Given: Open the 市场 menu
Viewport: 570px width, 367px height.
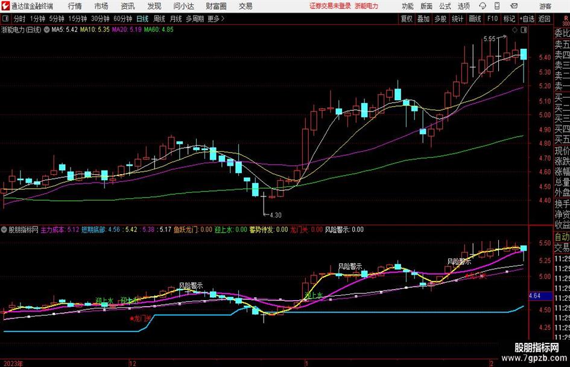Looking at the screenshot, I should click(x=101, y=6).
